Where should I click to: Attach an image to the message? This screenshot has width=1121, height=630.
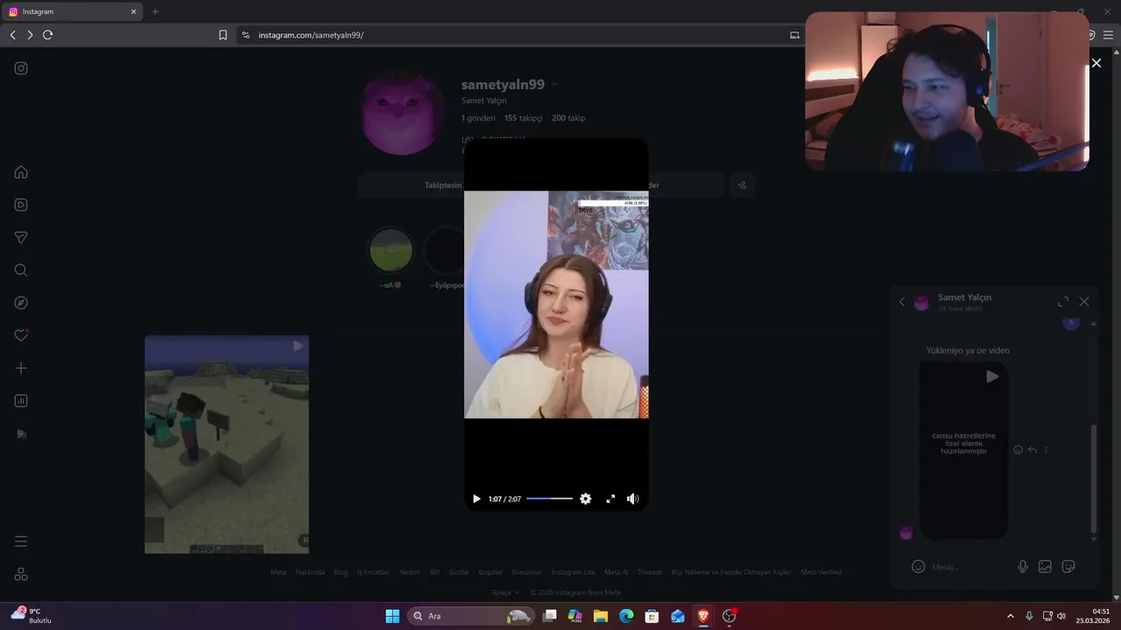pyautogui.click(x=1045, y=567)
